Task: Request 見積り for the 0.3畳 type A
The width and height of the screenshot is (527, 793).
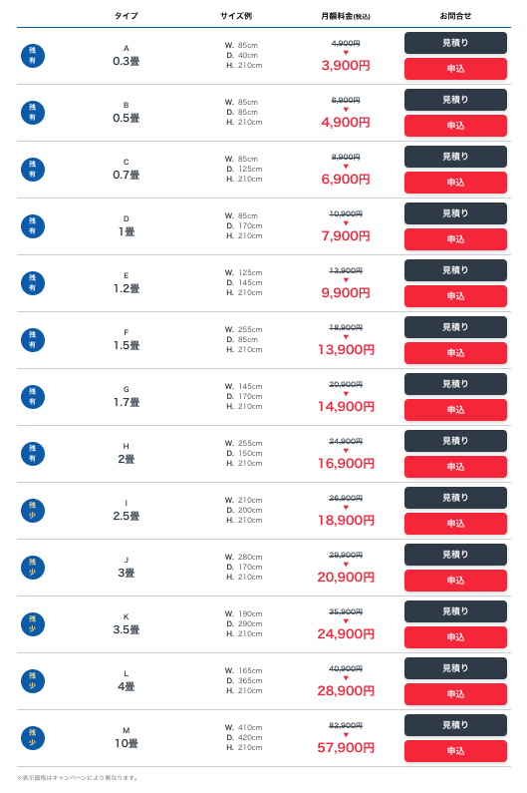Action: (455, 43)
